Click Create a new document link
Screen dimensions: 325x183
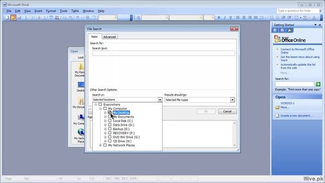coord(297,115)
